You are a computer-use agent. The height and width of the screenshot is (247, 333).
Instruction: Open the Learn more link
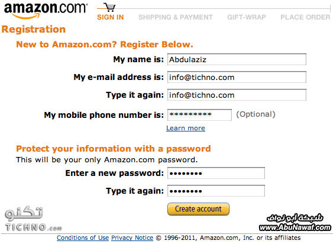click(x=186, y=128)
